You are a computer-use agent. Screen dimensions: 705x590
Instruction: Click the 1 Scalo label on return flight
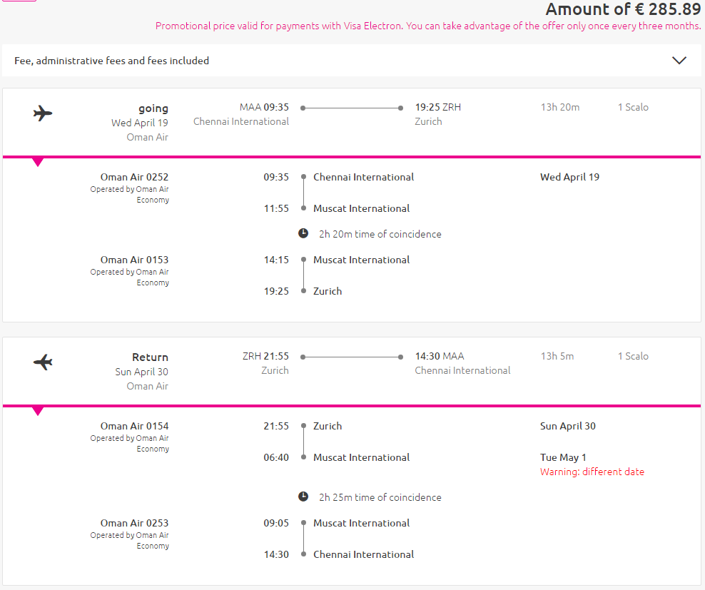pyautogui.click(x=633, y=356)
